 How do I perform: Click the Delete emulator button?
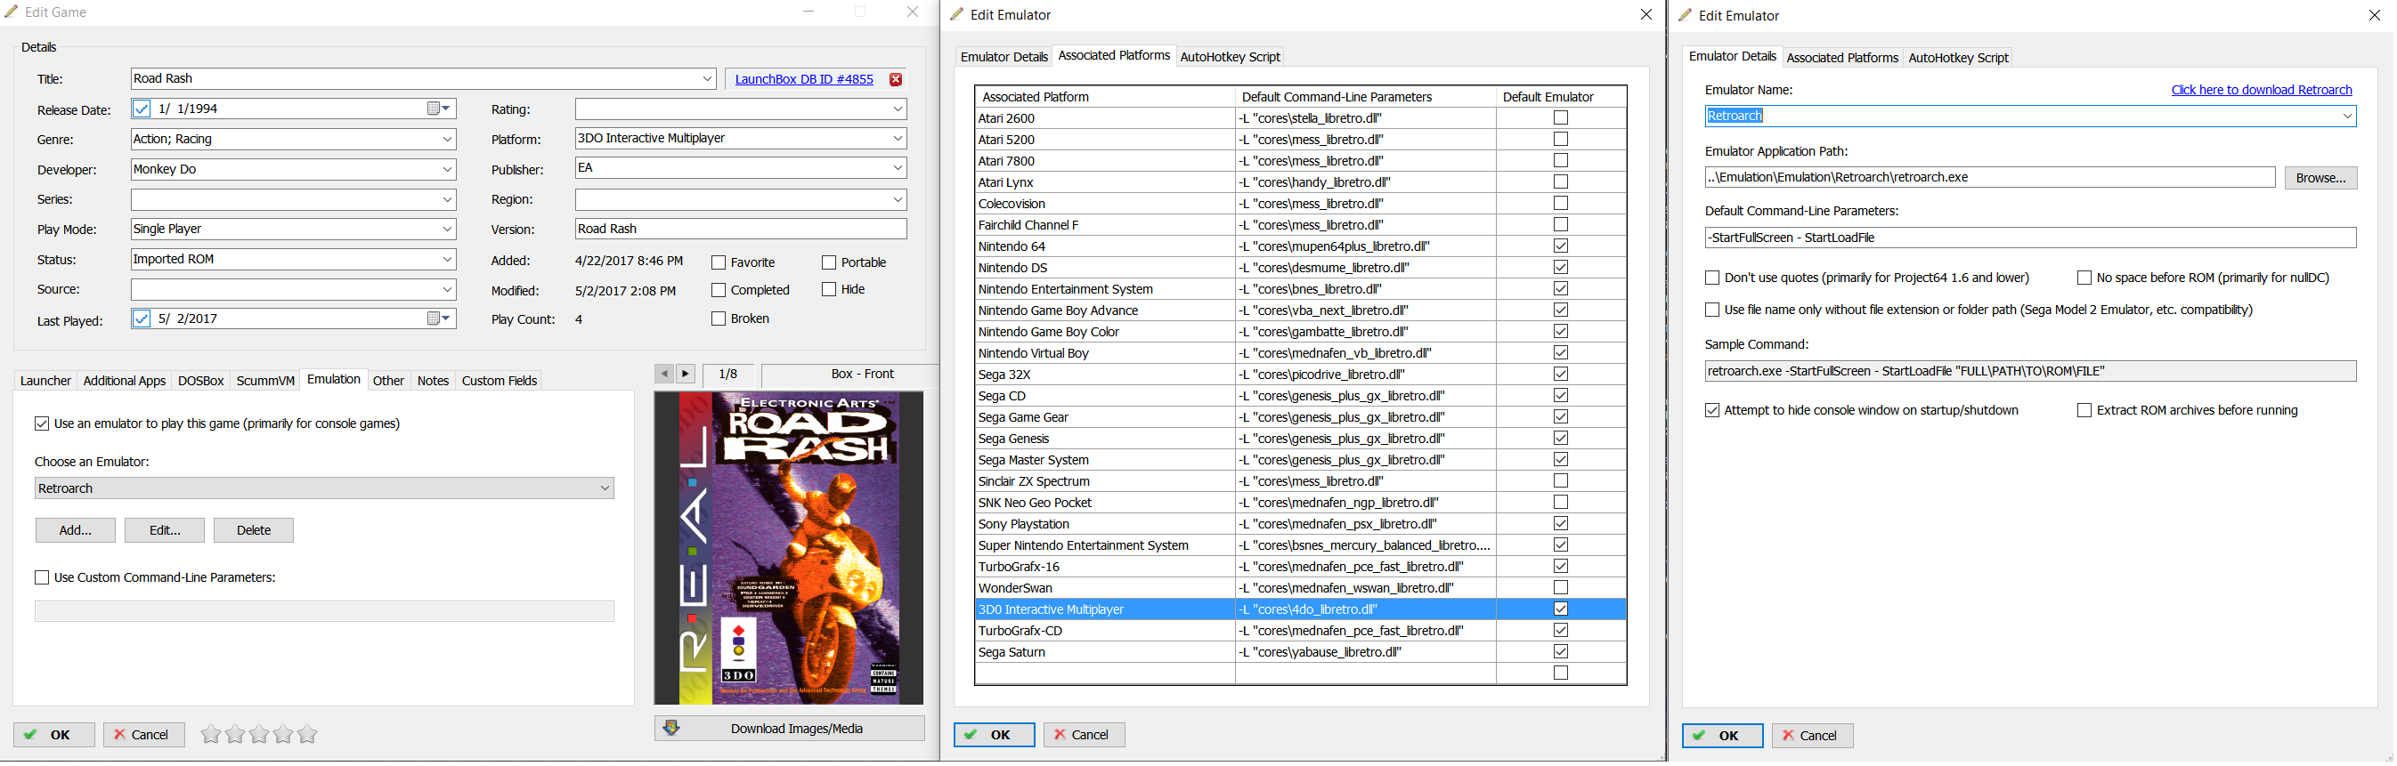[254, 531]
